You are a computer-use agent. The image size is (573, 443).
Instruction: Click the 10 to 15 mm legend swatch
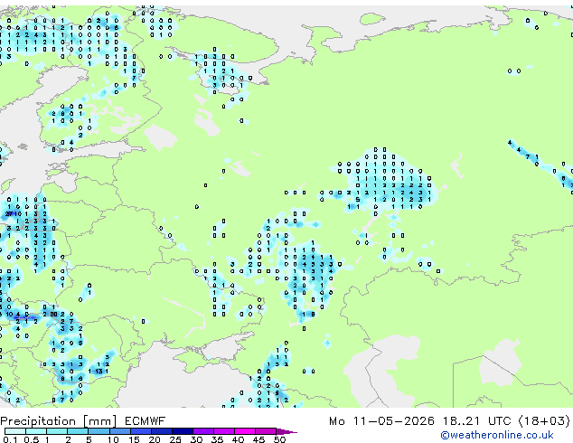(120, 431)
